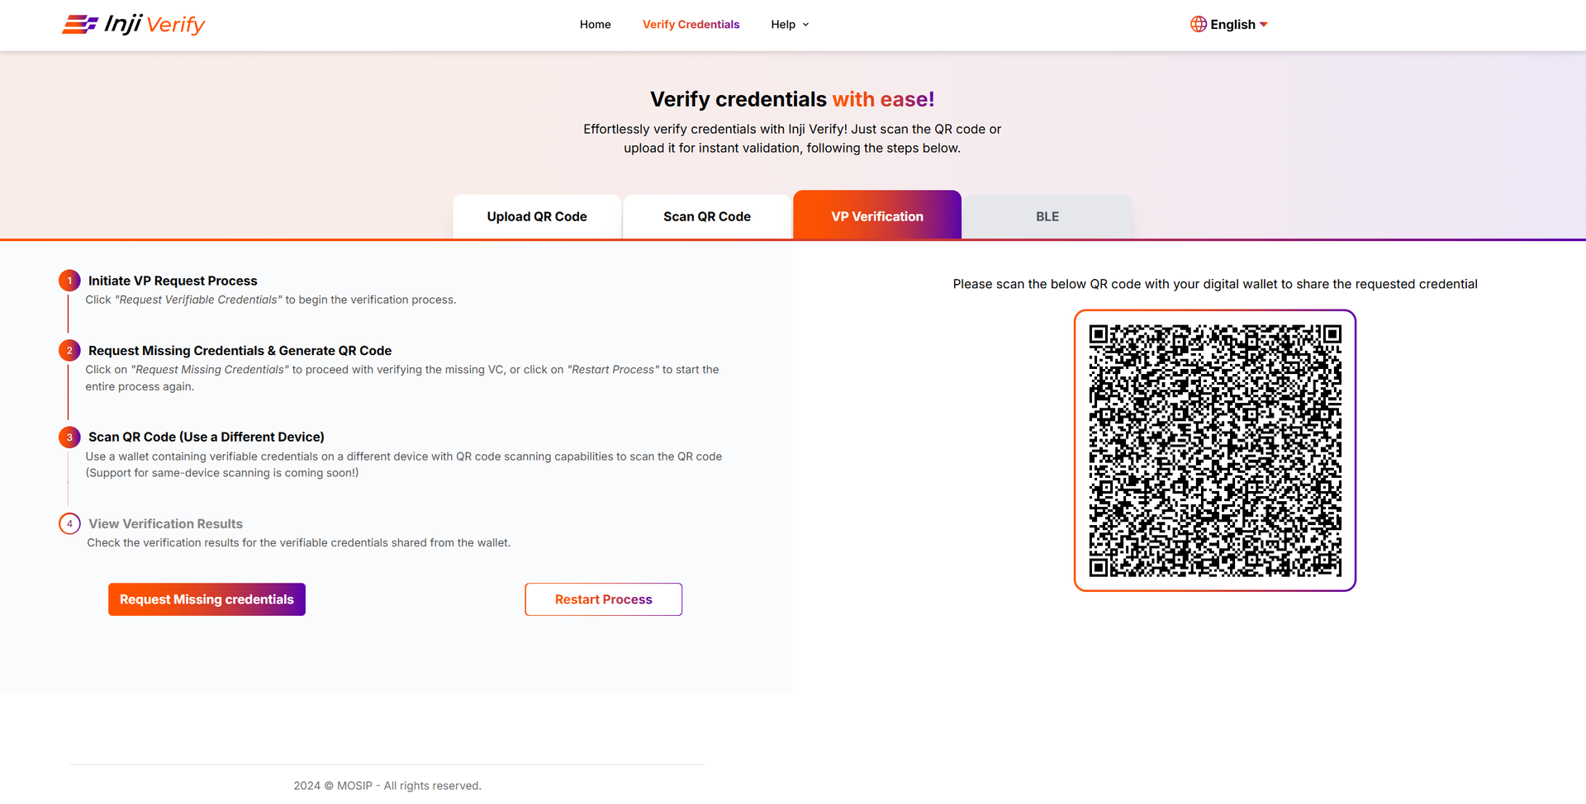Open the Help menu

[783, 25]
